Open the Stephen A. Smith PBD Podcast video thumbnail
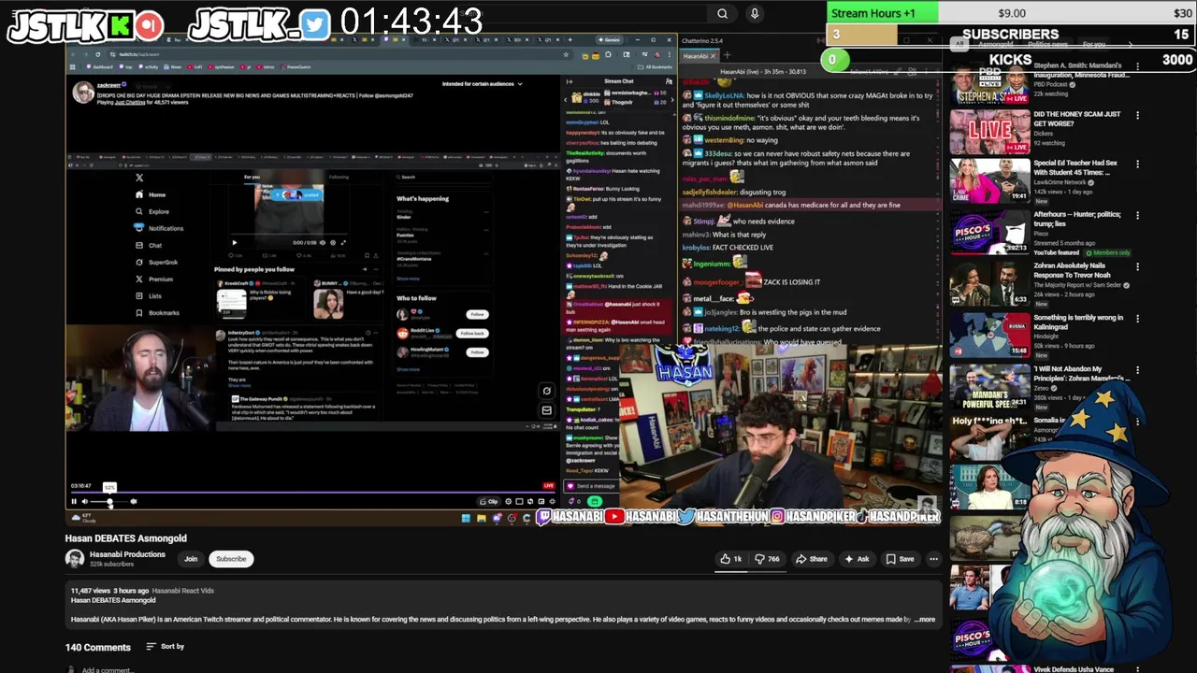 pyautogui.click(x=989, y=82)
